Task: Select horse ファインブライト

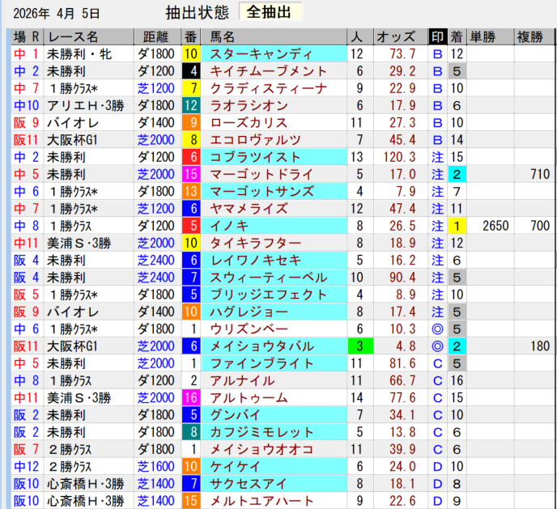Action: click(274, 363)
